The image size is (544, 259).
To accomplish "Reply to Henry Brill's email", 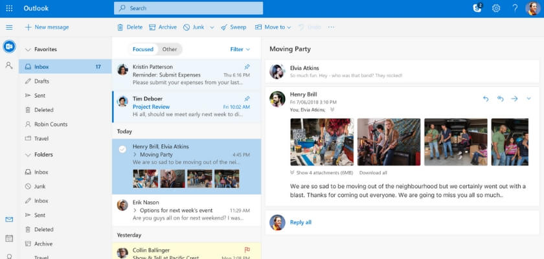I will pos(486,99).
